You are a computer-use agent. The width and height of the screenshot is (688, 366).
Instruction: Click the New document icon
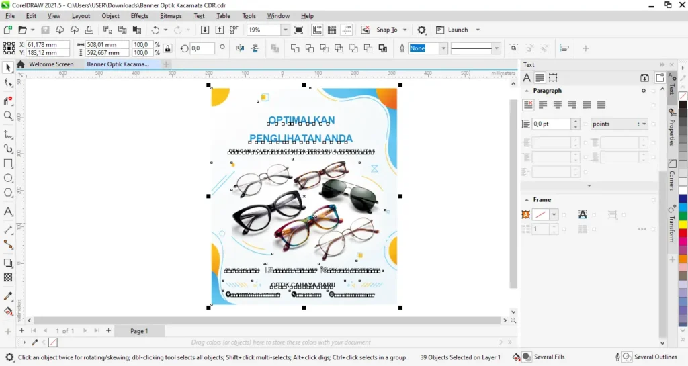[x=8, y=30]
